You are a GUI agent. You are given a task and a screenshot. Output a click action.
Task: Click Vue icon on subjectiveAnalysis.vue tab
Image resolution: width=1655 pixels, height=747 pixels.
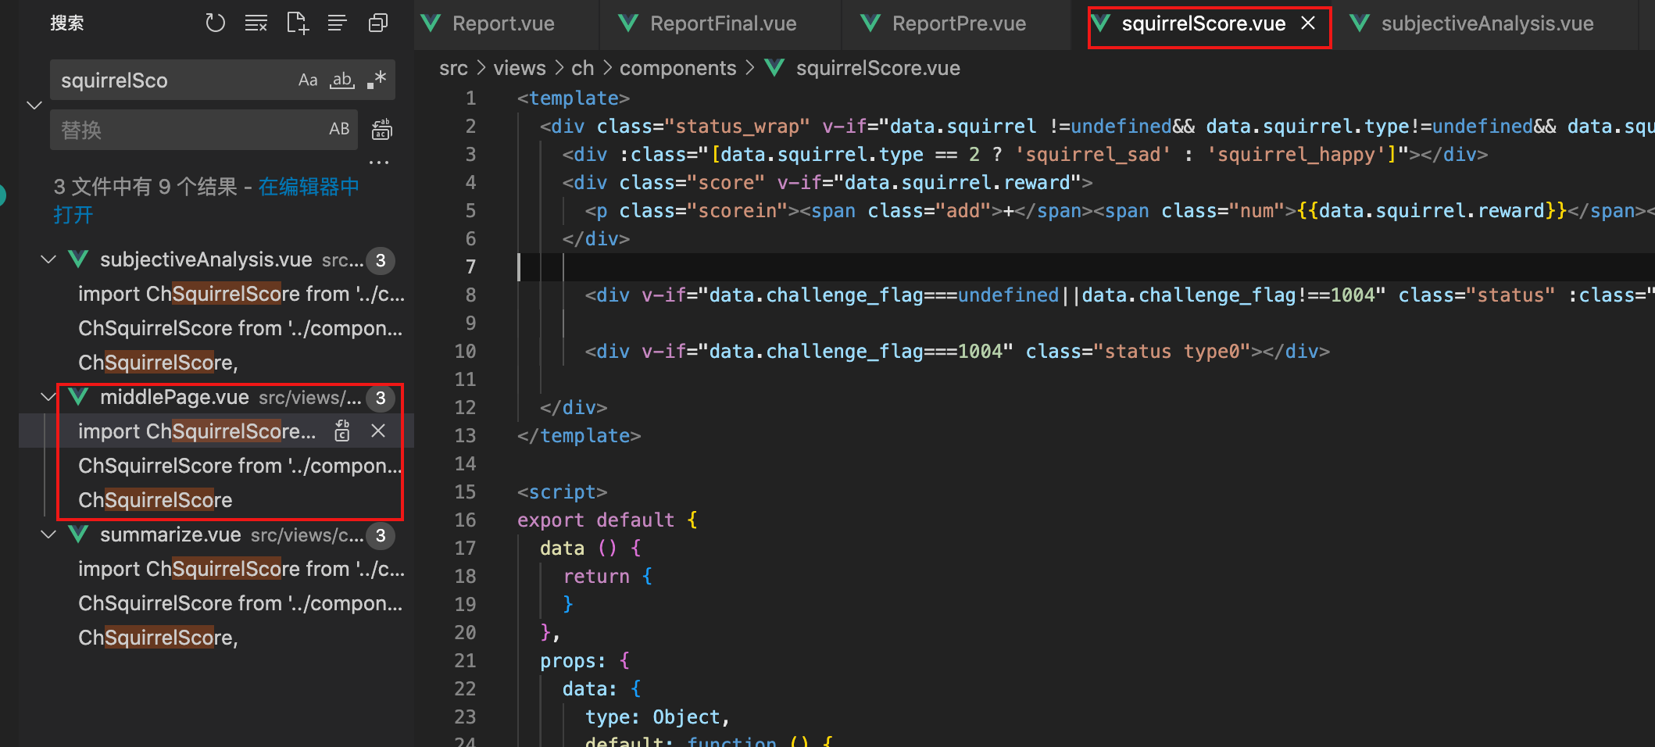(1360, 23)
